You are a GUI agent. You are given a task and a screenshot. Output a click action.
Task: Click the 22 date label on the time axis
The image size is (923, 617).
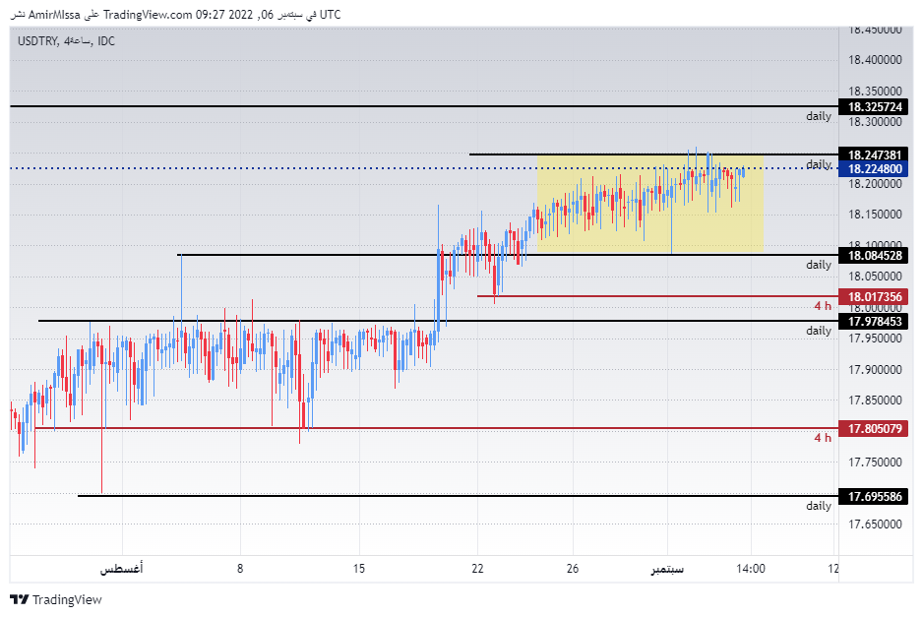click(x=477, y=569)
